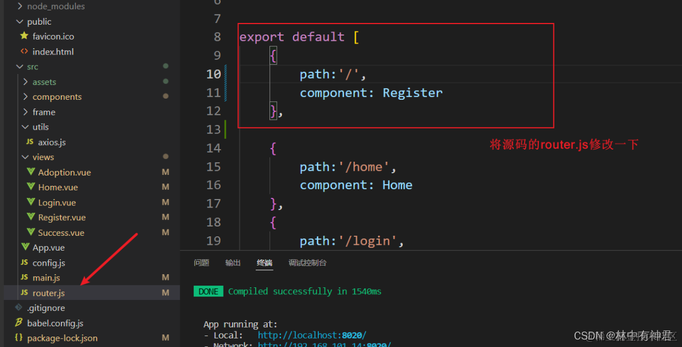The width and height of the screenshot is (682, 347).
Task: Click the green DONE terminal badge
Action: coord(209,291)
